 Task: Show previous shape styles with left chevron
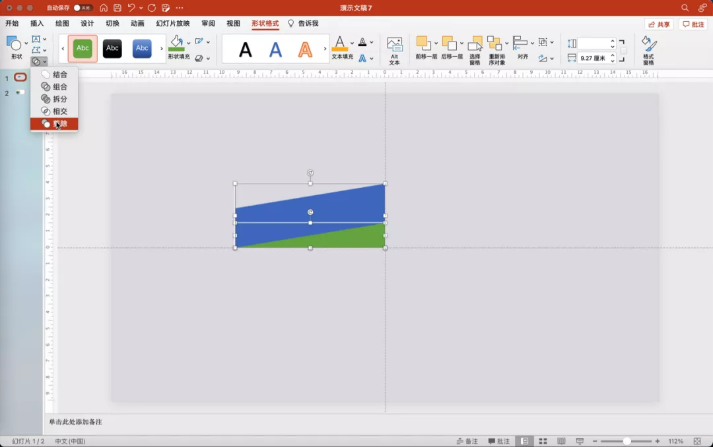tap(63, 49)
